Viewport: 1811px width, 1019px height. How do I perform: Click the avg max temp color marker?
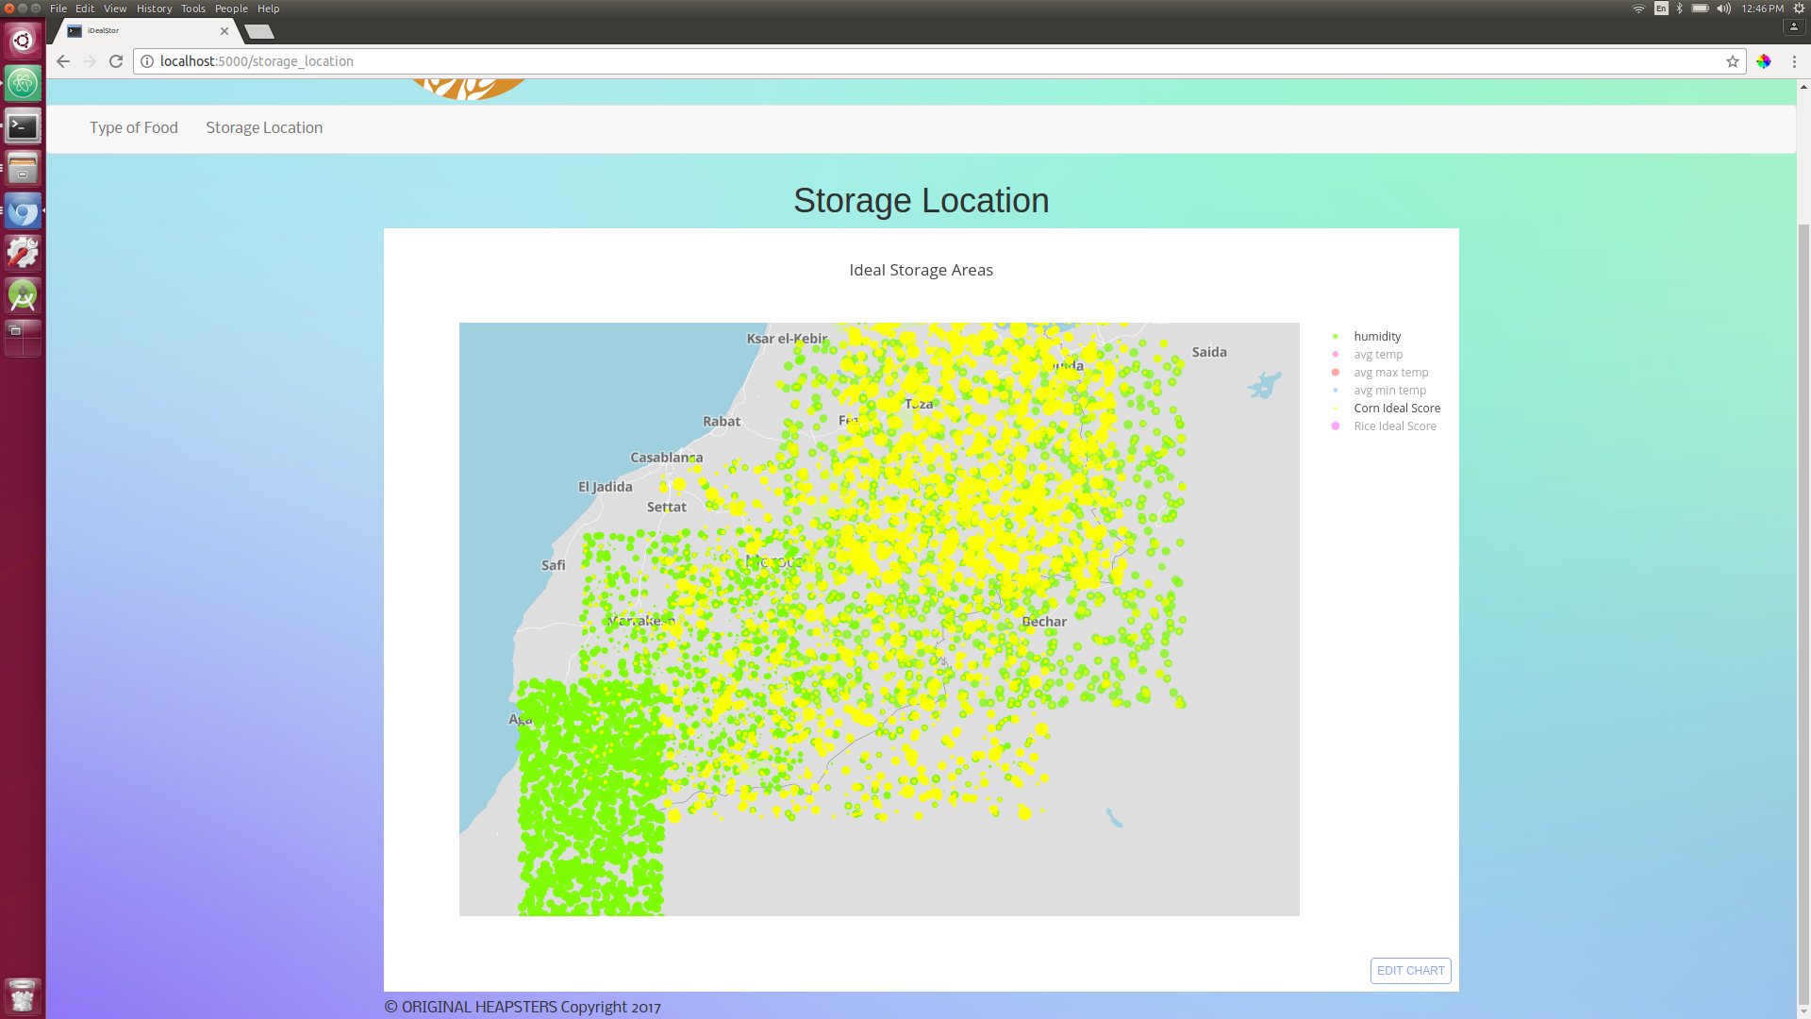[1335, 373]
